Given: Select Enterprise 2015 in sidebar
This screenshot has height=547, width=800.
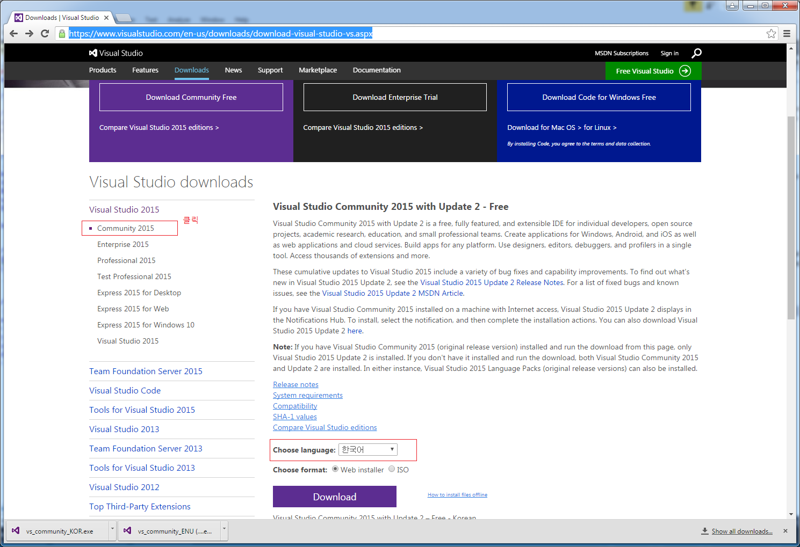Looking at the screenshot, I should click(x=123, y=244).
